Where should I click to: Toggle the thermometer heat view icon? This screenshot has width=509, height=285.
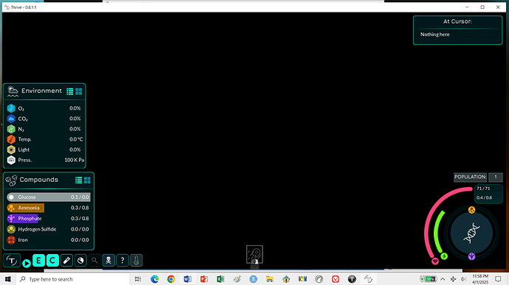click(x=136, y=261)
